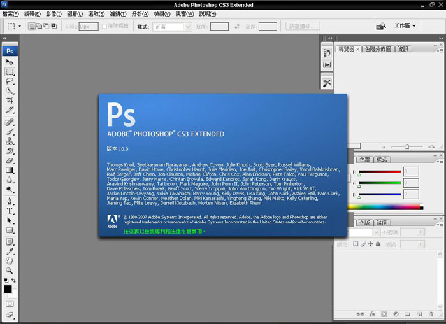446x324 pixels.
Task: Collapse the right panel dock to icons
Action: pos(441,38)
